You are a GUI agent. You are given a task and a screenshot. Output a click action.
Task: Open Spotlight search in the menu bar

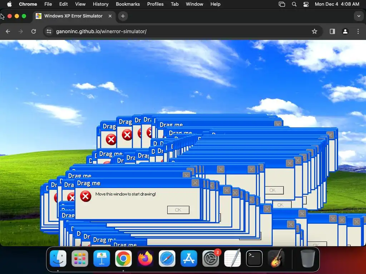294,4
